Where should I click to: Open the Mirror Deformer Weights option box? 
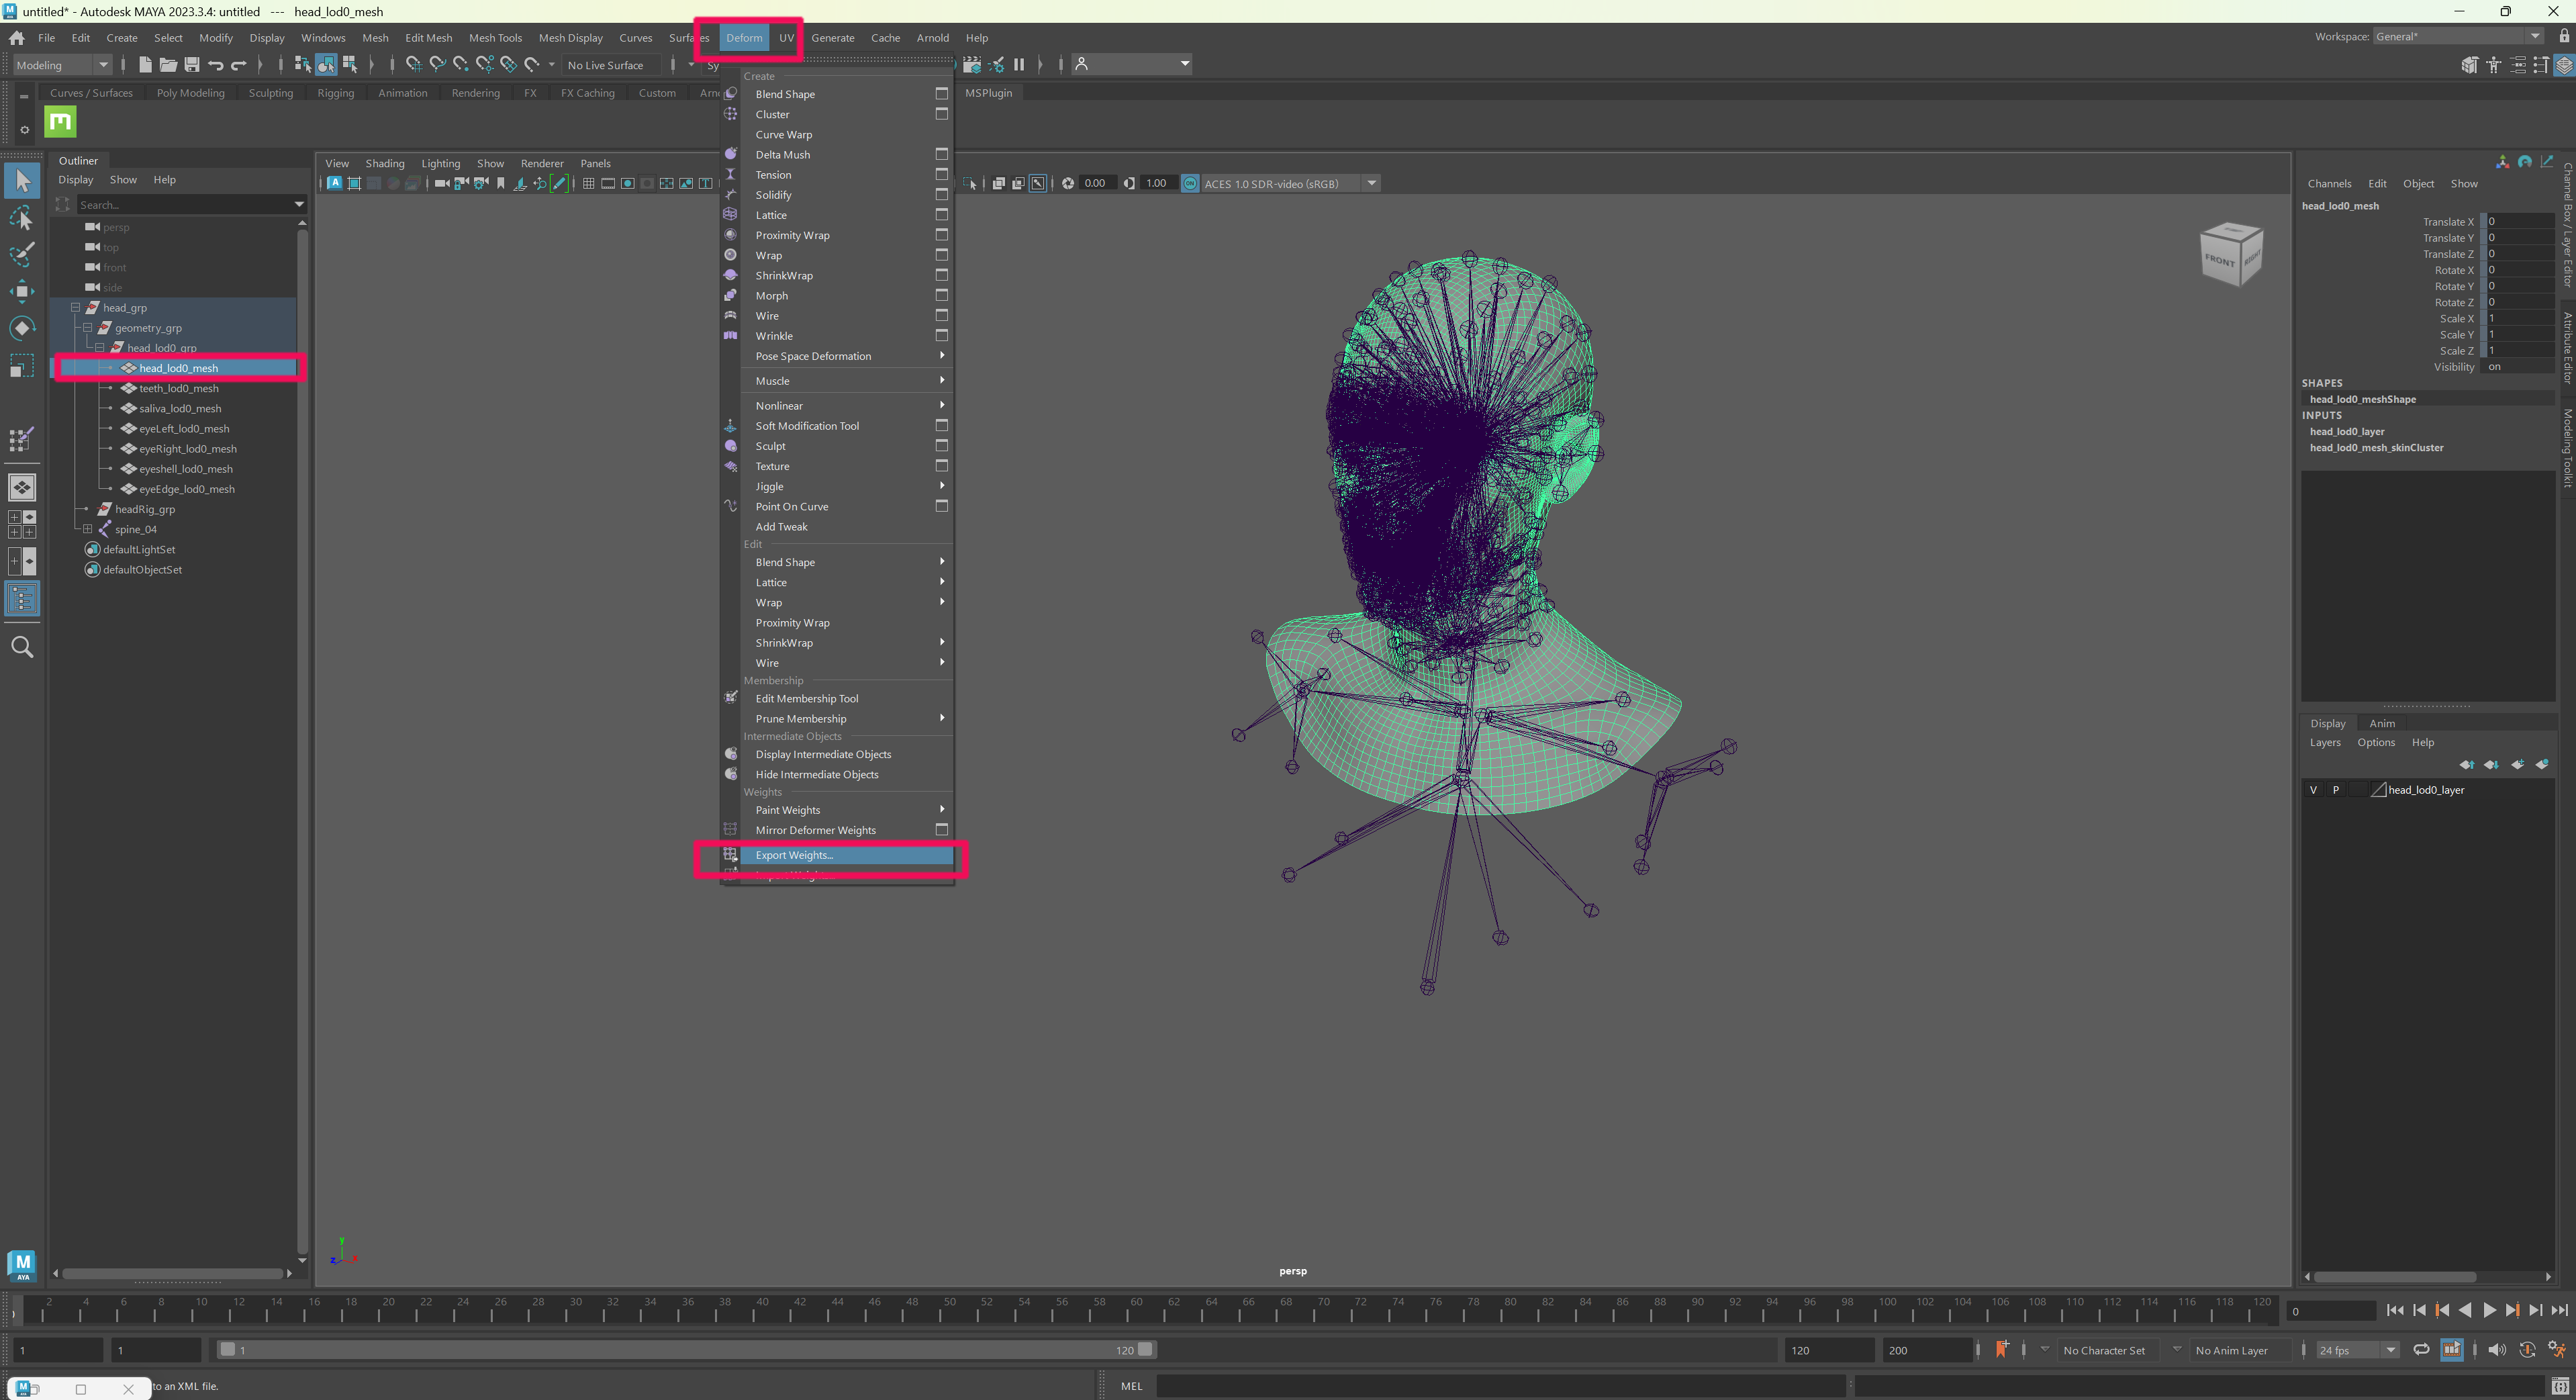[x=941, y=830]
